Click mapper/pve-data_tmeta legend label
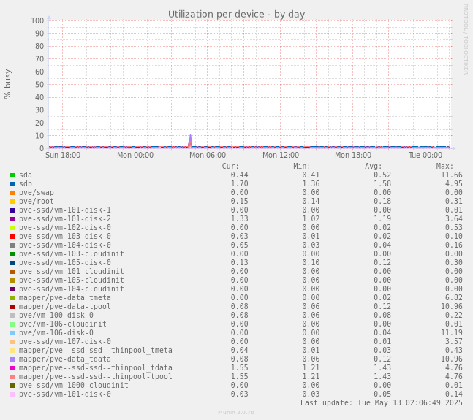The height and width of the screenshot is (420, 473). tap(65, 298)
